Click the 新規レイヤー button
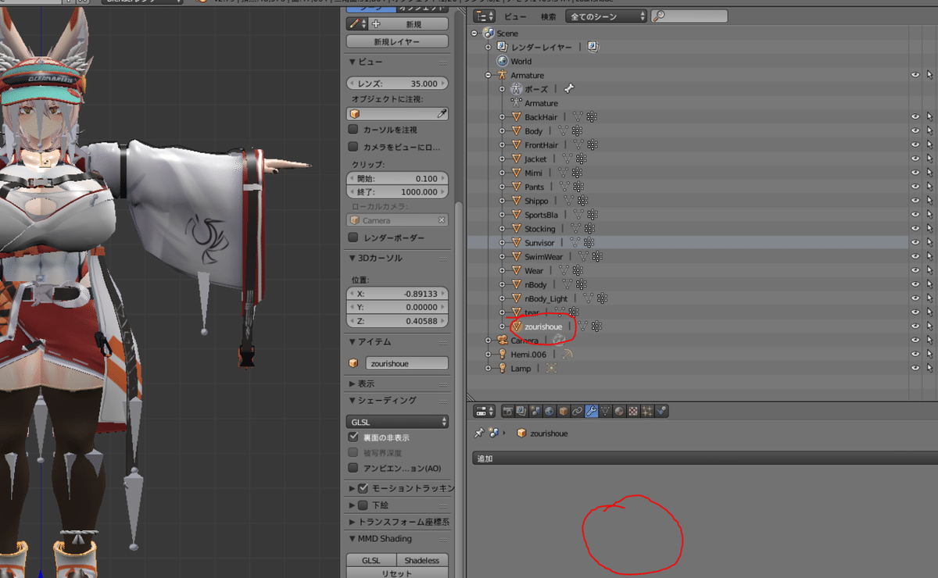The height and width of the screenshot is (578, 938). coord(397,41)
